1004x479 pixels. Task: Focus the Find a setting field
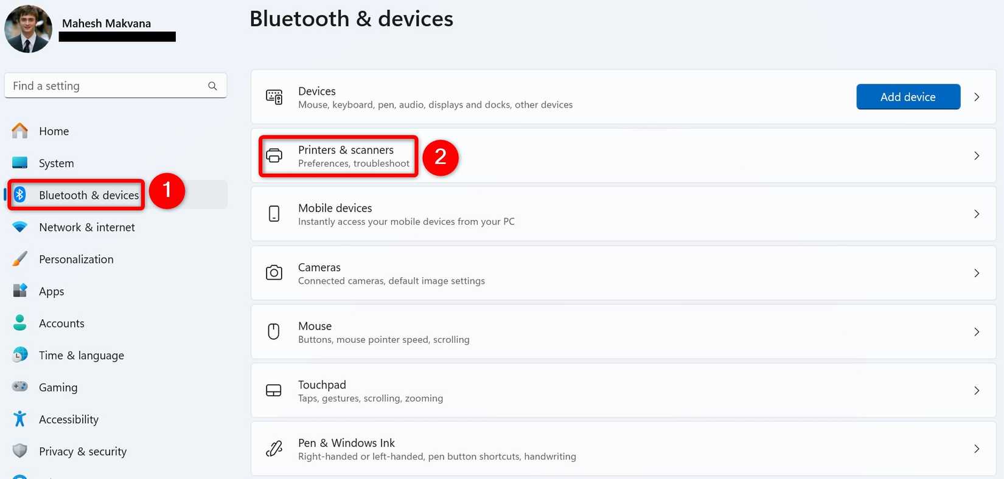[x=106, y=86]
